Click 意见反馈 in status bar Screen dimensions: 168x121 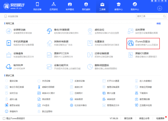pos(128,118)
